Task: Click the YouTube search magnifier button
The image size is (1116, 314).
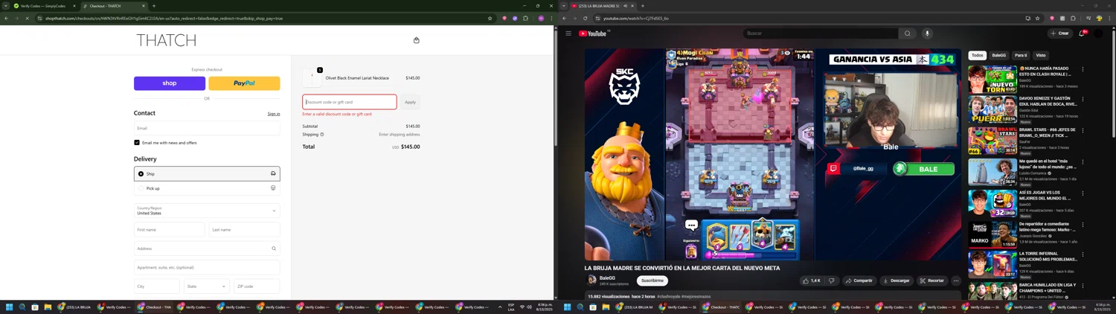Action: [908, 33]
